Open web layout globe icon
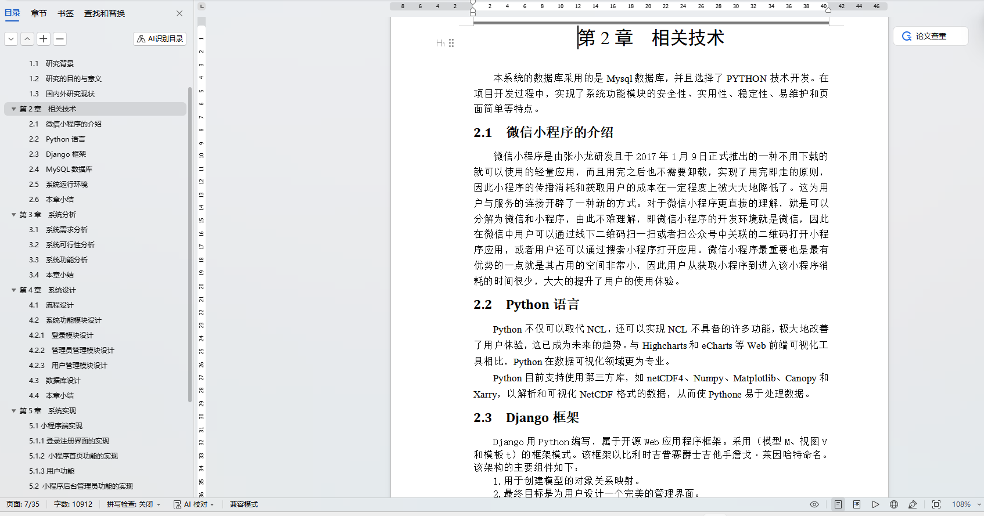Viewport: 984px width, 516px height. 894,504
